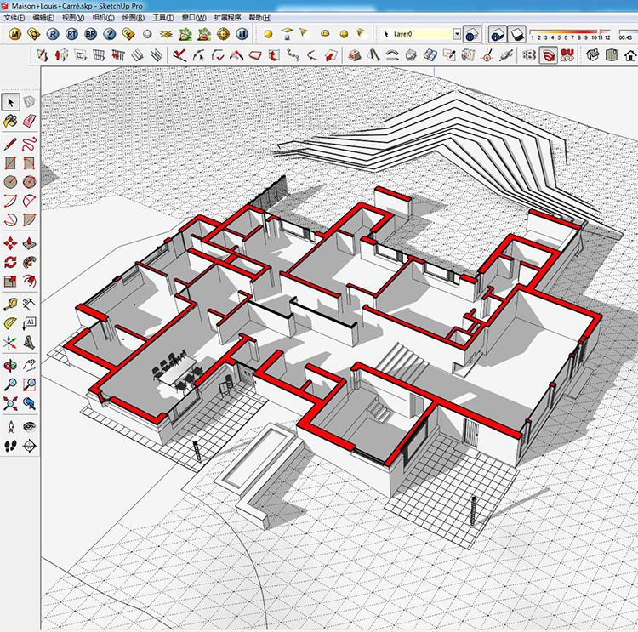Image resolution: width=638 pixels, height=632 pixels.
Task: Click the blue RT render button
Action: [x=72, y=34]
